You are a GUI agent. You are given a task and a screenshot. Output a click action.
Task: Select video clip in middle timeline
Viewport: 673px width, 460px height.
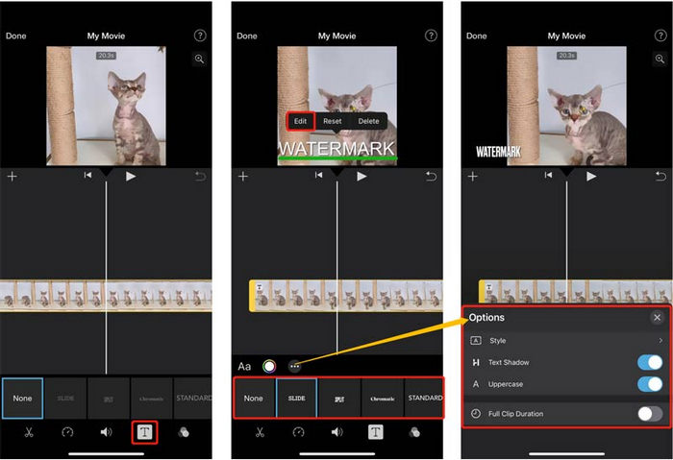click(x=346, y=296)
